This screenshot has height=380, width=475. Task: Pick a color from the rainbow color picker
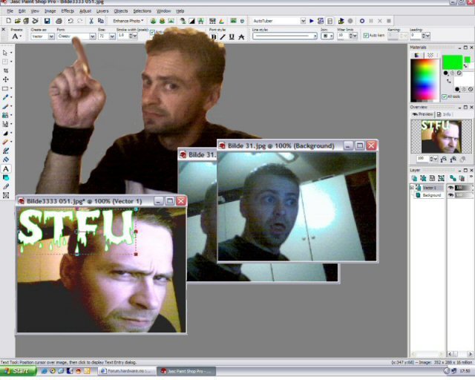coord(425,79)
